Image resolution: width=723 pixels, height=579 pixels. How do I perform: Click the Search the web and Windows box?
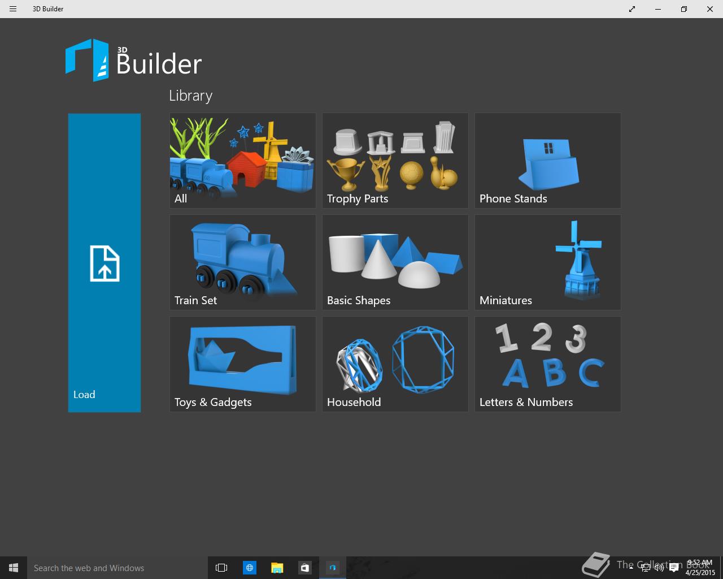point(117,568)
